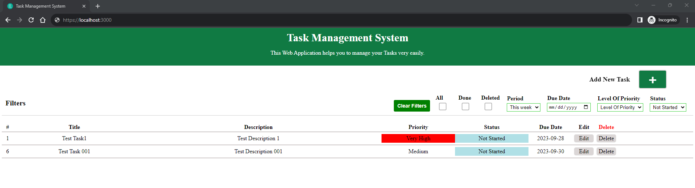The width and height of the screenshot is (695, 188).
Task: View site information icon in address bar
Action: tap(57, 20)
